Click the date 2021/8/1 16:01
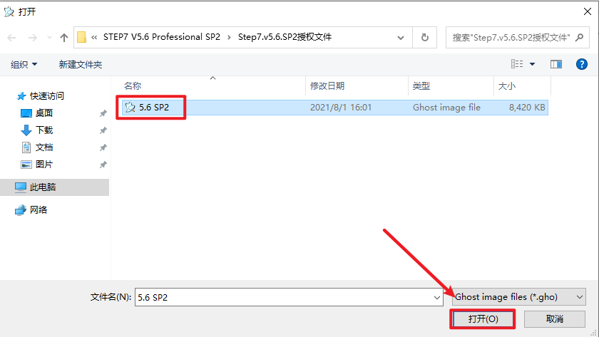This screenshot has height=337, width=599. click(341, 108)
